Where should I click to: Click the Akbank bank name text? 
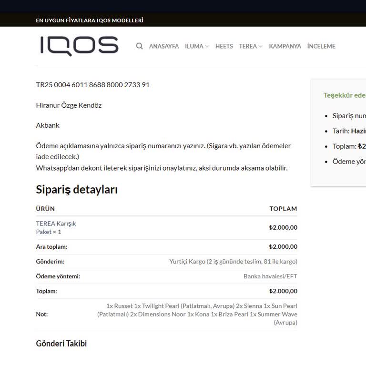click(48, 125)
